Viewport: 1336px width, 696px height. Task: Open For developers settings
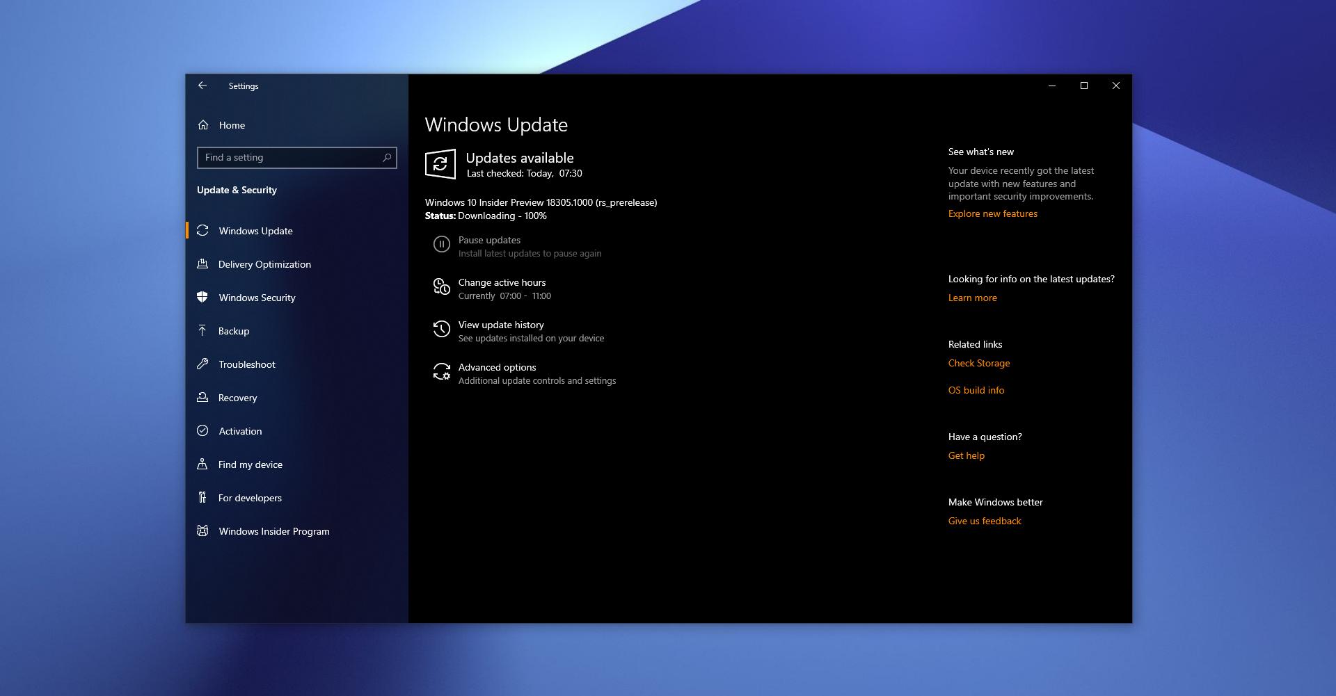tap(296, 498)
